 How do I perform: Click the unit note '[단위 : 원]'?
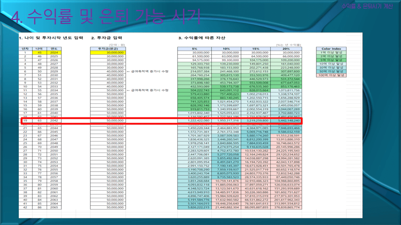(x=116, y=45)
